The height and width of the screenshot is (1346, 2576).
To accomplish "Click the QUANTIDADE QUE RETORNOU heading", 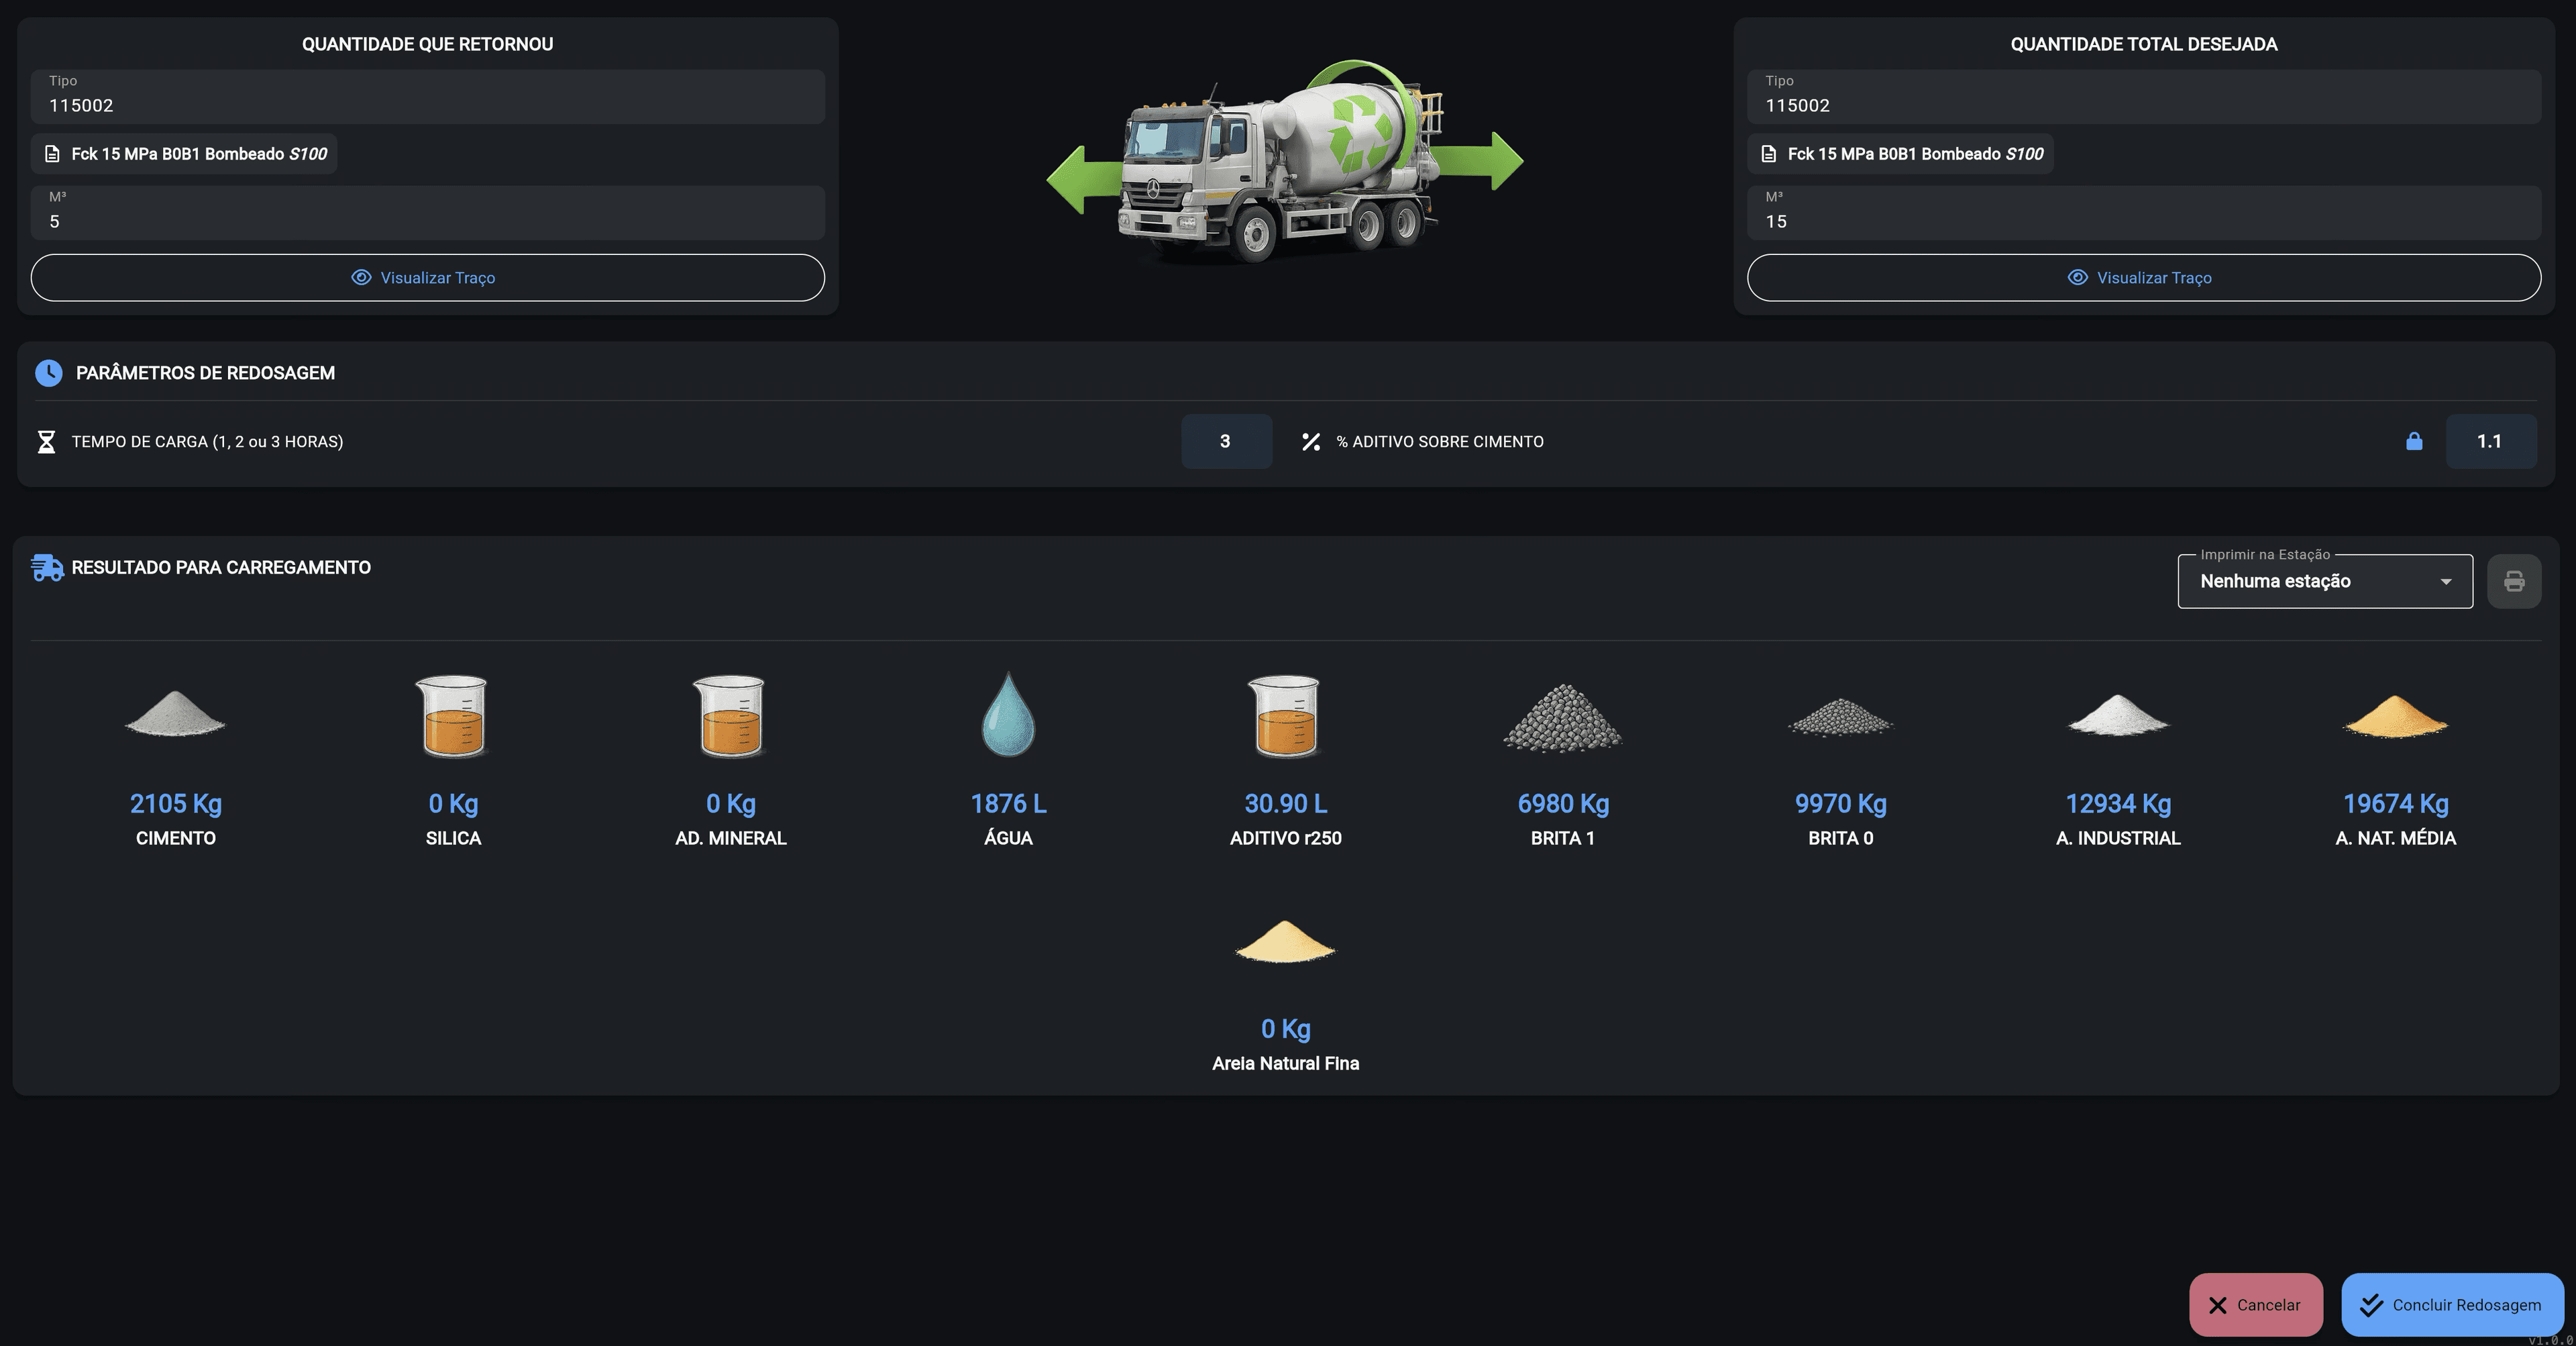I will point(427,44).
